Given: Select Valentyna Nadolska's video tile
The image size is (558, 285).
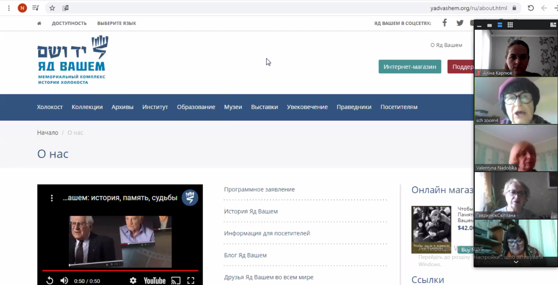Looking at the screenshot, I should coord(516,148).
